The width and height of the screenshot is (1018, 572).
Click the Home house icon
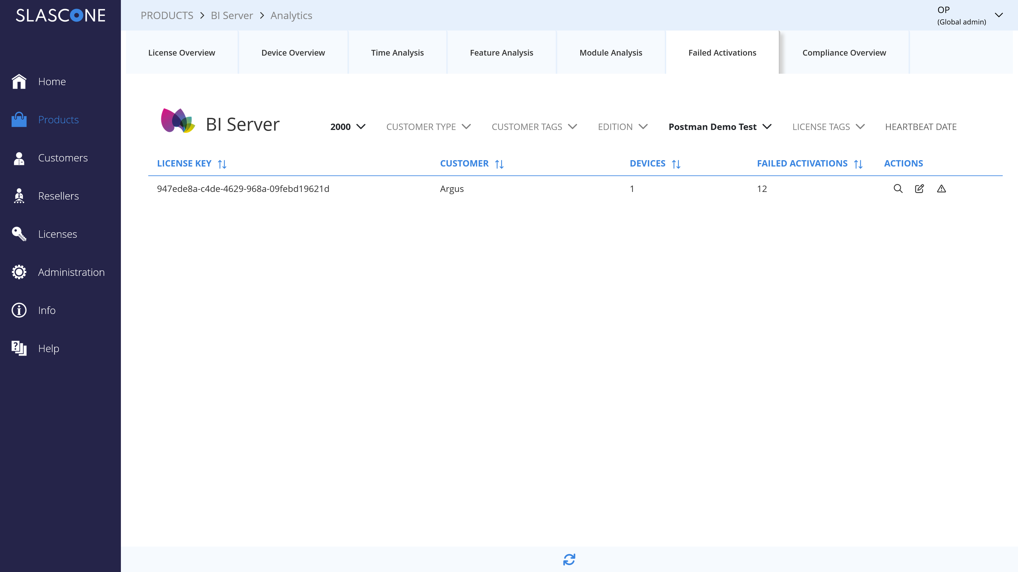[19, 81]
